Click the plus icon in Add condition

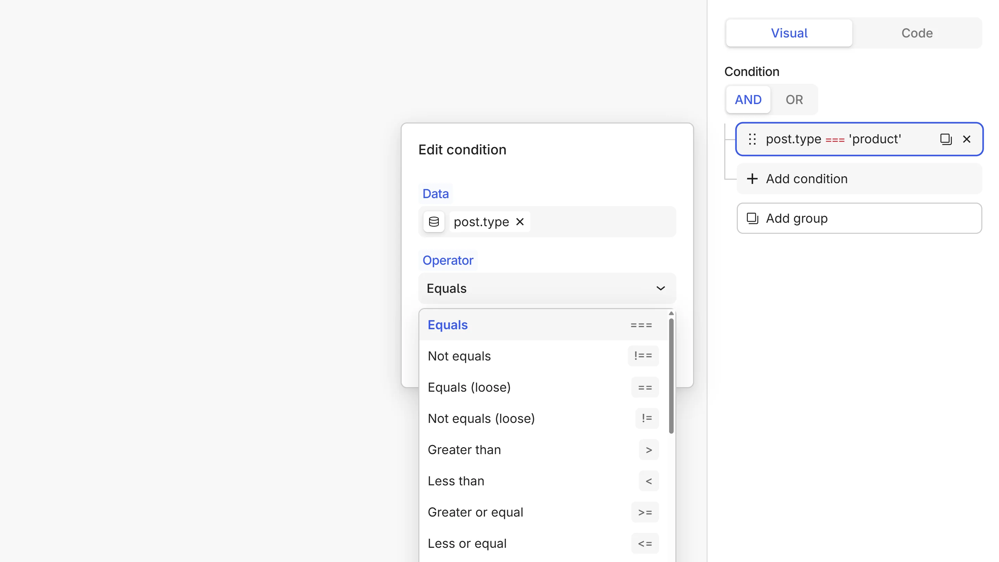tap(752, 179)
